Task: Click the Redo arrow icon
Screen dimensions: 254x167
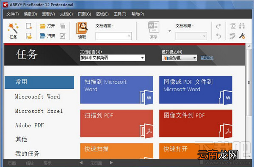Action: click(218, 26)
